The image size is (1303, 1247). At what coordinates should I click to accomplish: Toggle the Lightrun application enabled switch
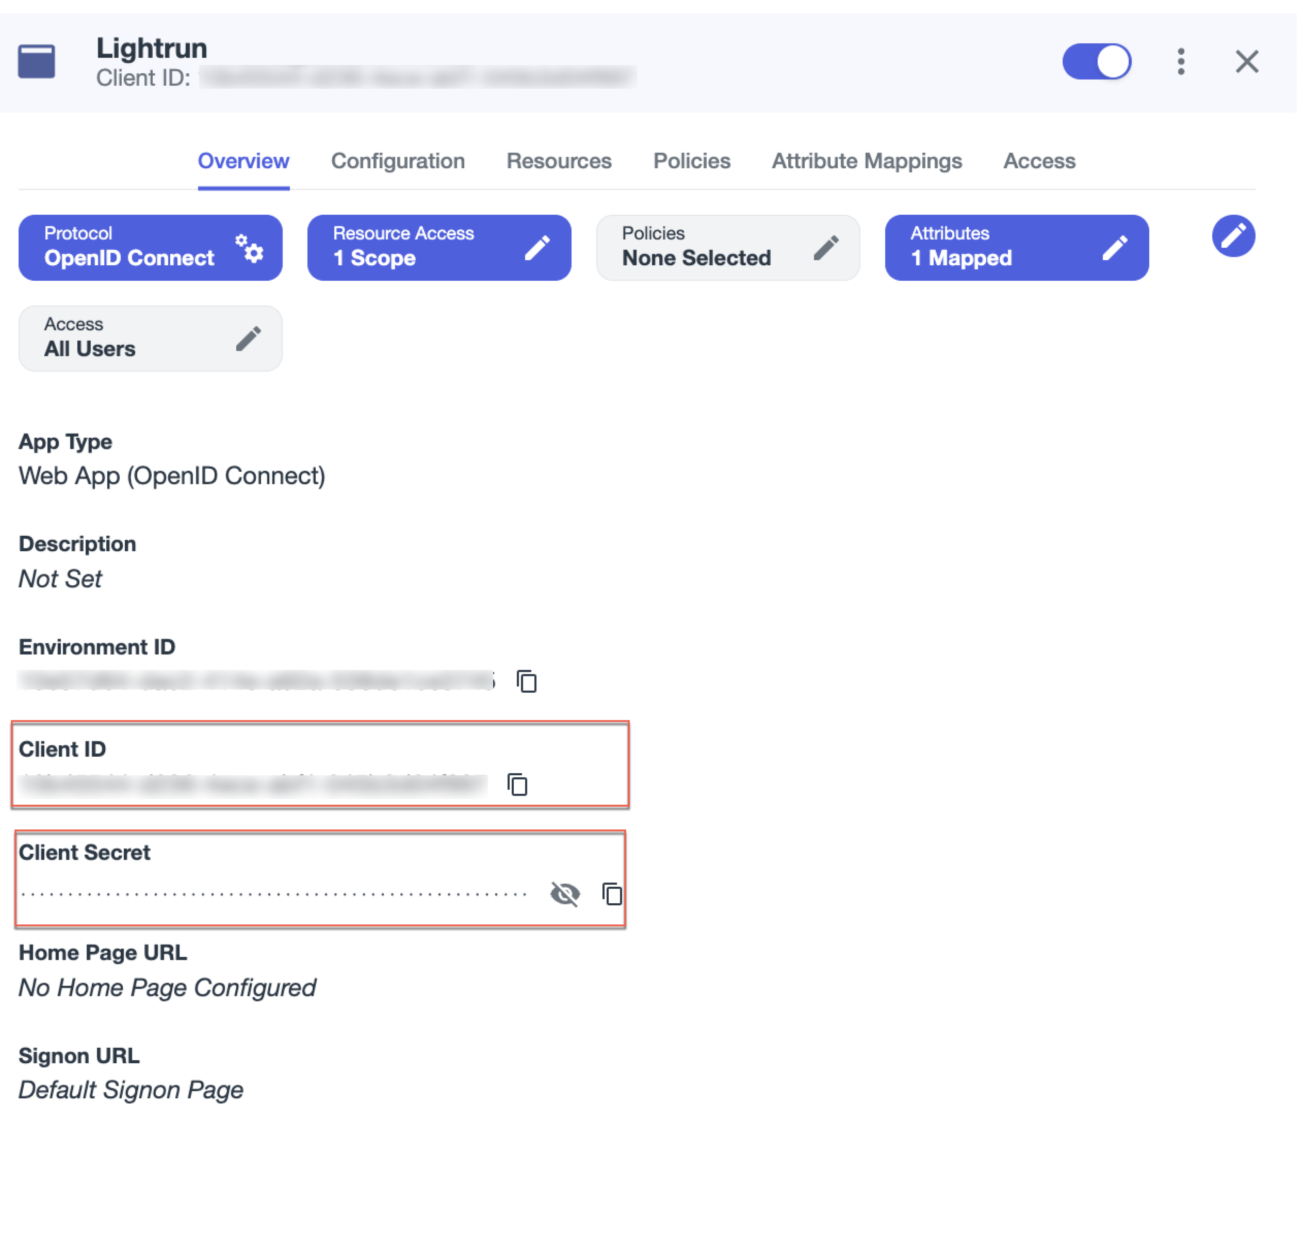point(1096,62)
